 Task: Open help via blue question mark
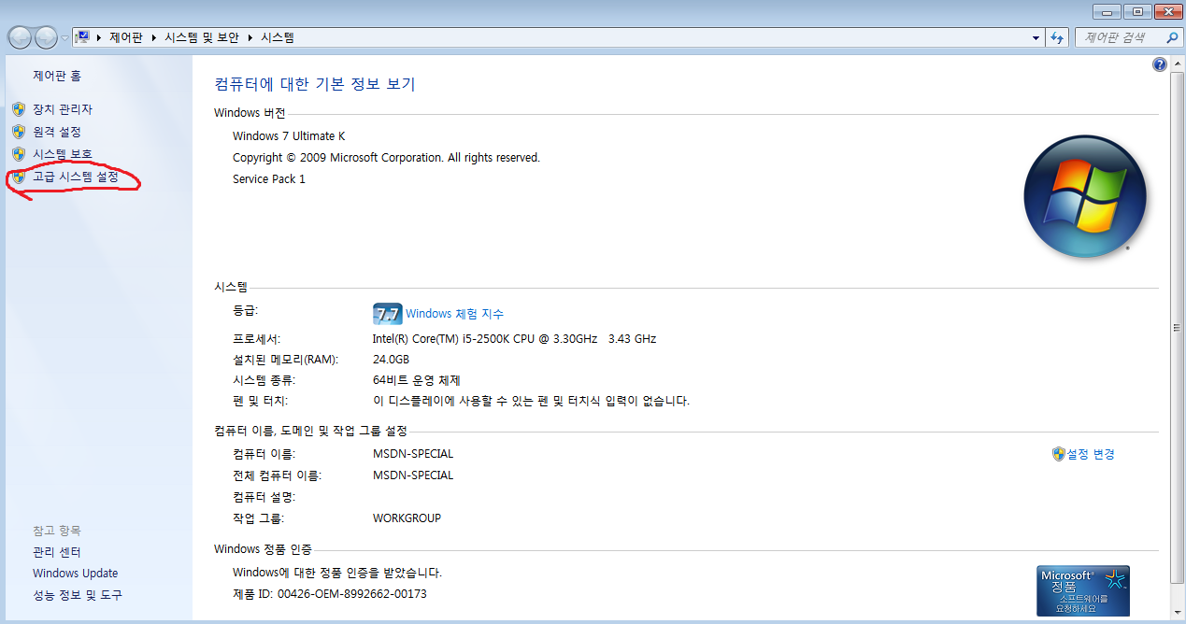(1160, 64)
